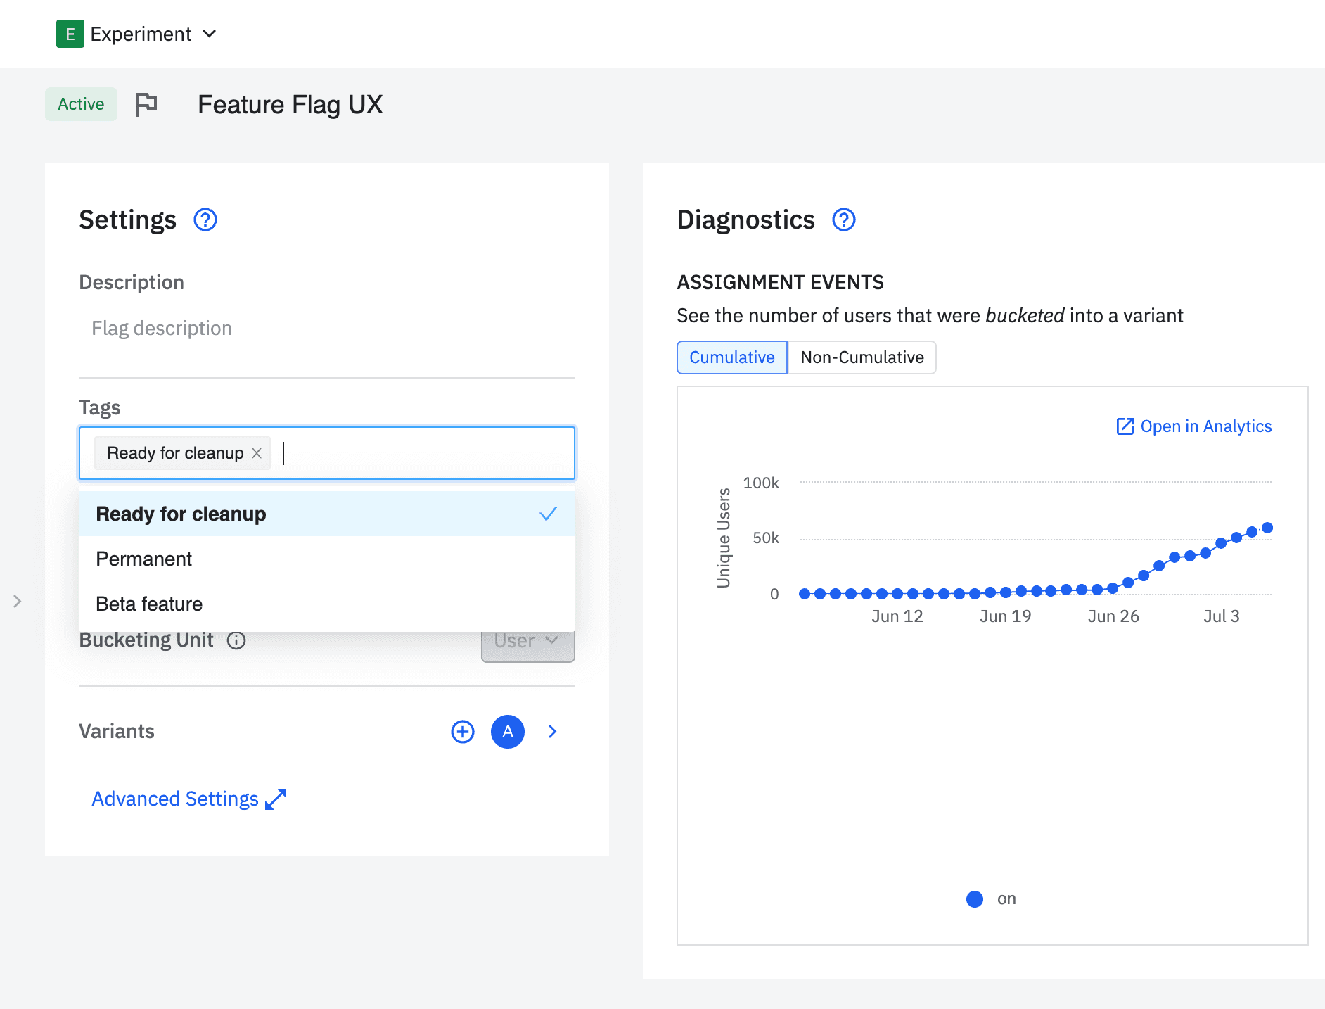Open the Diagnostics help tooltip icon
Screen dimensions: 1325x1009
tap(843, 220)
